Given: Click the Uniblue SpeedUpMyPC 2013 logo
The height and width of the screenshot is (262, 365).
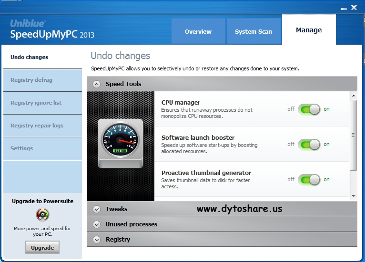Looking at the screenshot, I should click(x=52, y=29).
